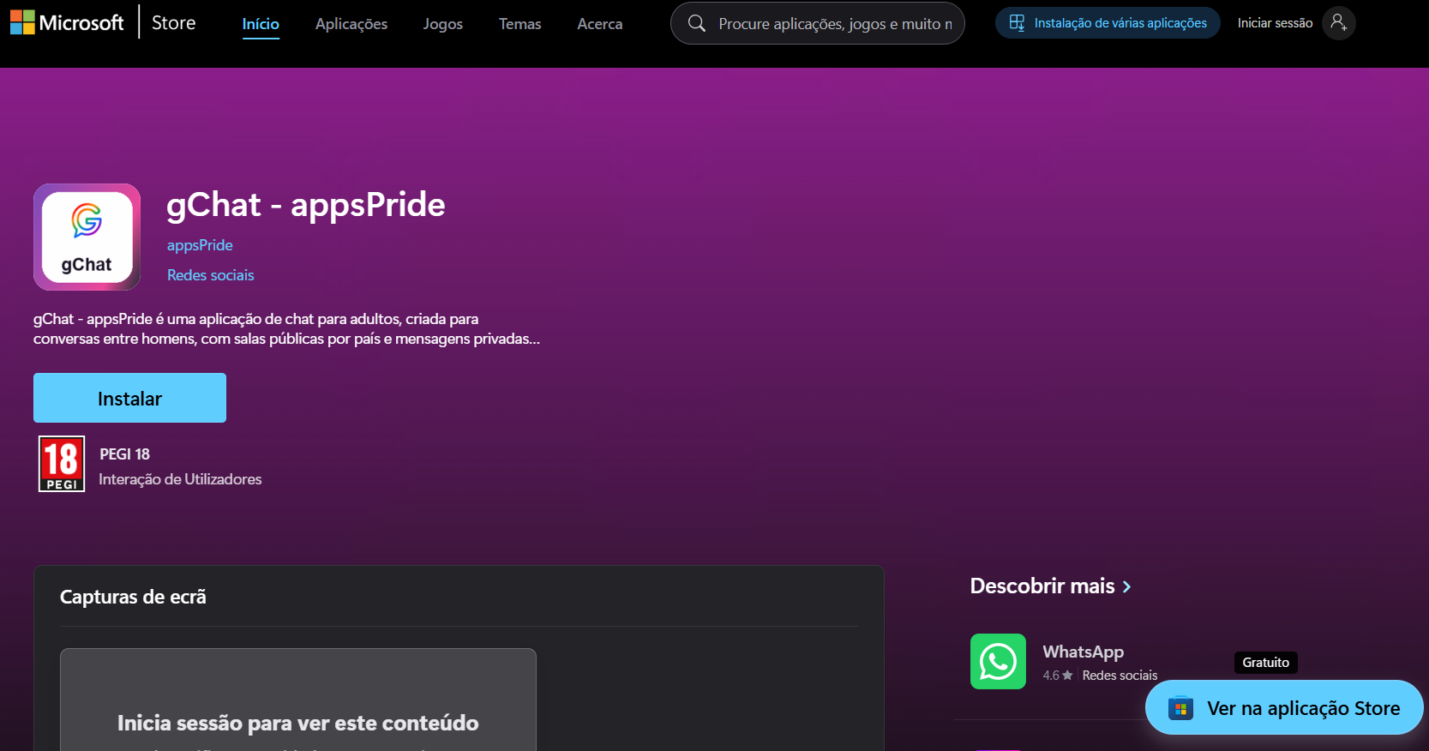
Task: Open the Aplicações tab
Action: pyautogui.click(x=351, y=24)
